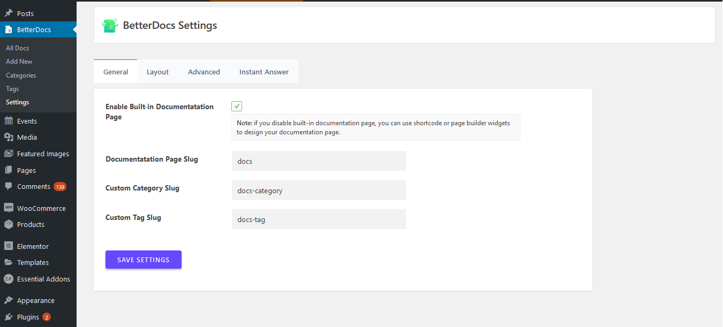Open the Categories submenu link

(x=21, y=75)
